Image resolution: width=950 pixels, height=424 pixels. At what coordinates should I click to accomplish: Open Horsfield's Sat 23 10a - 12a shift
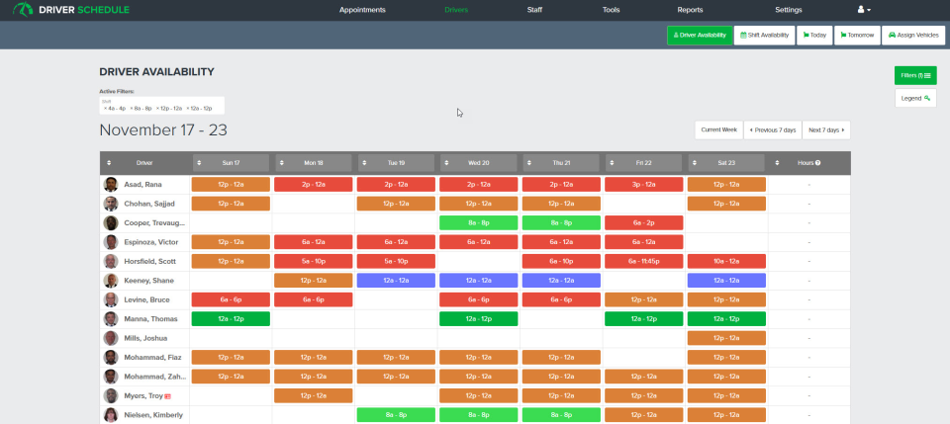click(x=726, y=261)
